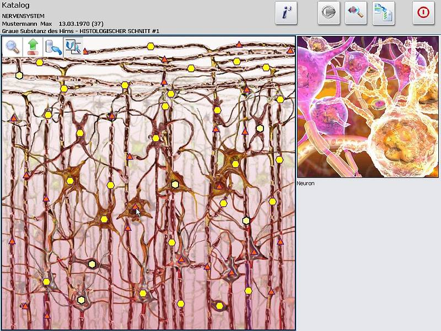441x331 pixels.
Task: Click the magnifier search button in the top toolbar
Action: tap(356, 13)
